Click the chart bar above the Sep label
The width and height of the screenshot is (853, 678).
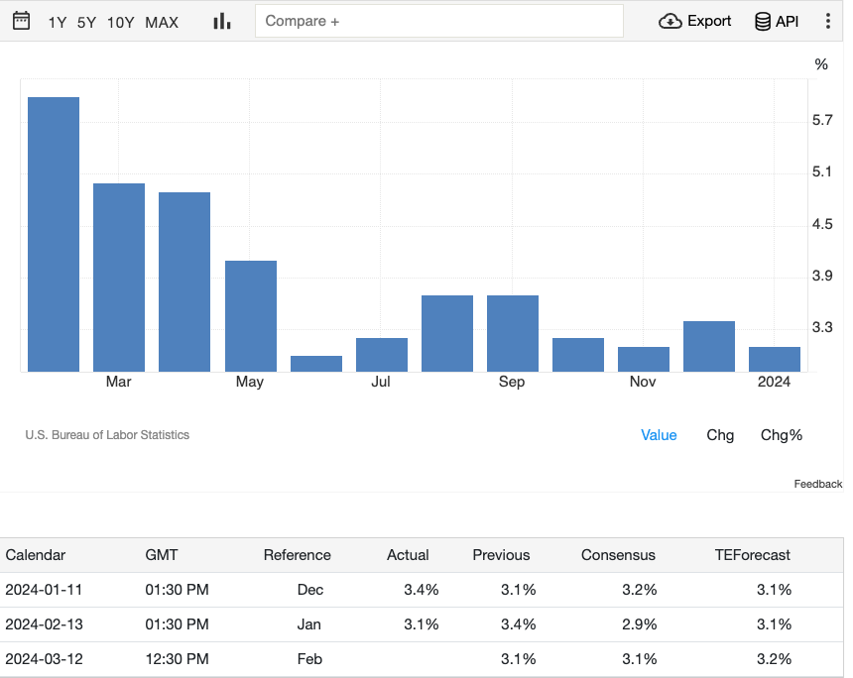pyautogui.click(x=513, y=333)
